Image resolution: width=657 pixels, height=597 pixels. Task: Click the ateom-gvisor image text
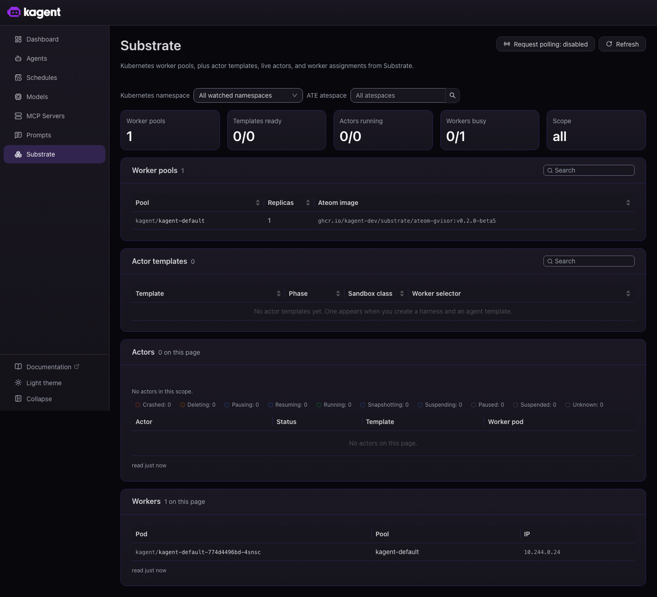(407, 221)
